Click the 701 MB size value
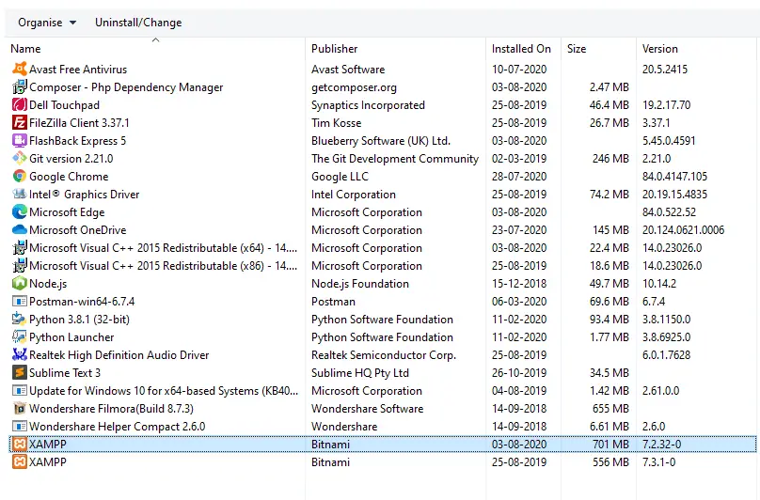Viewport: 760px width, 500px height. (610, 445)
